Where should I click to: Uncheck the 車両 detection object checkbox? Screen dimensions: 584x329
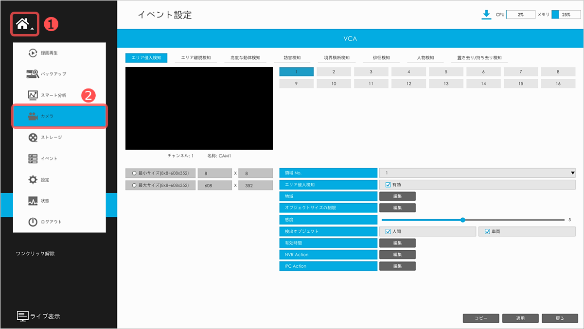tap(487, 232)
